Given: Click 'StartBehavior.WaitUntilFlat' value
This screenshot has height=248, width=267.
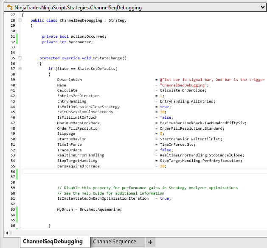Looking at the screenshot, I should pos(190,139).
